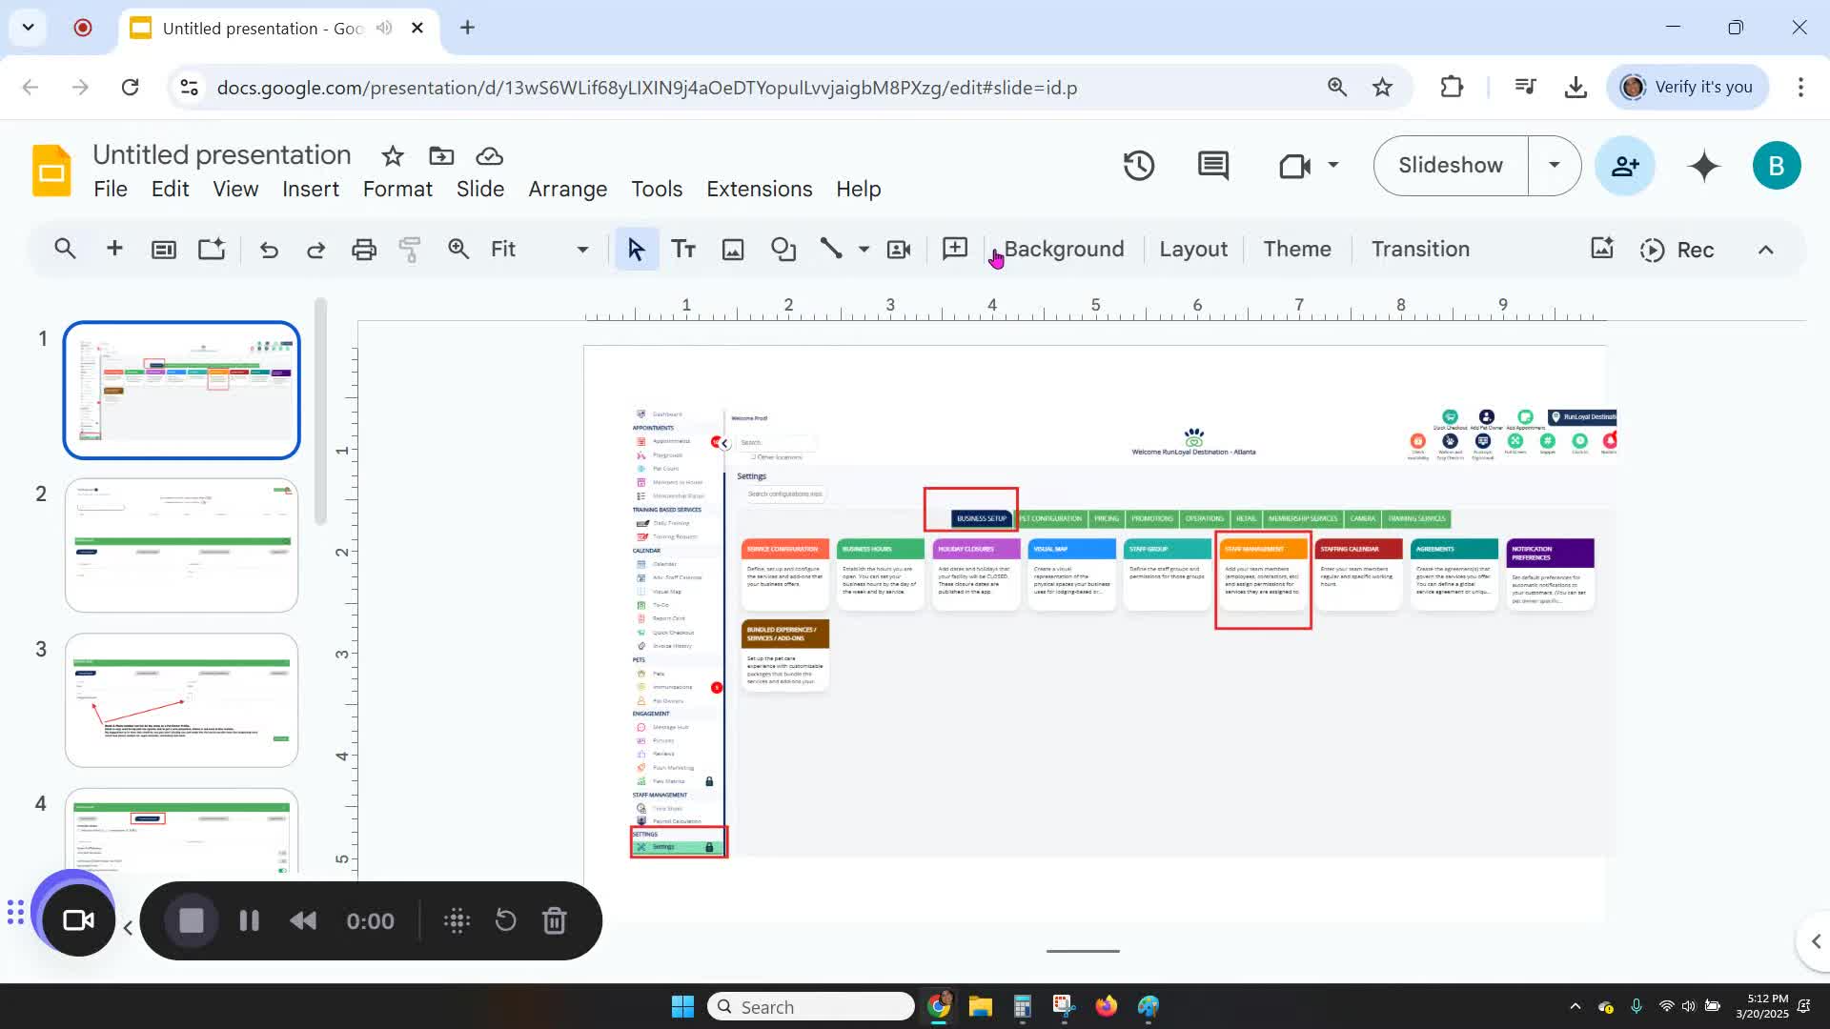Click the Transition button
This screenshot has width=1830, height=1029.
pyautogui.click(x=1419, y=250)
